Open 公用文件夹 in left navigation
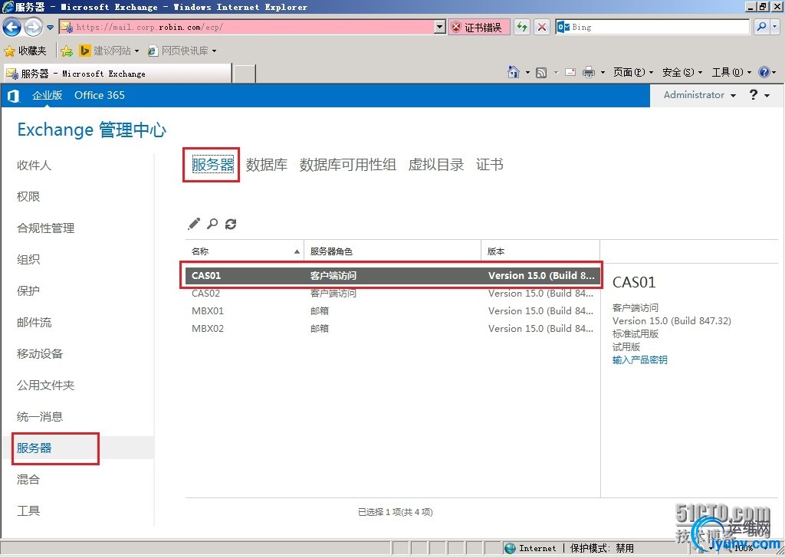The image size is (785, 558). 45,385
